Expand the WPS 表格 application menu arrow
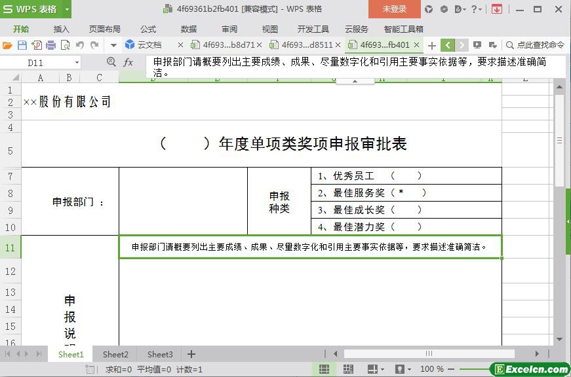This screenshot has height=377, width=571. [67, 9]
